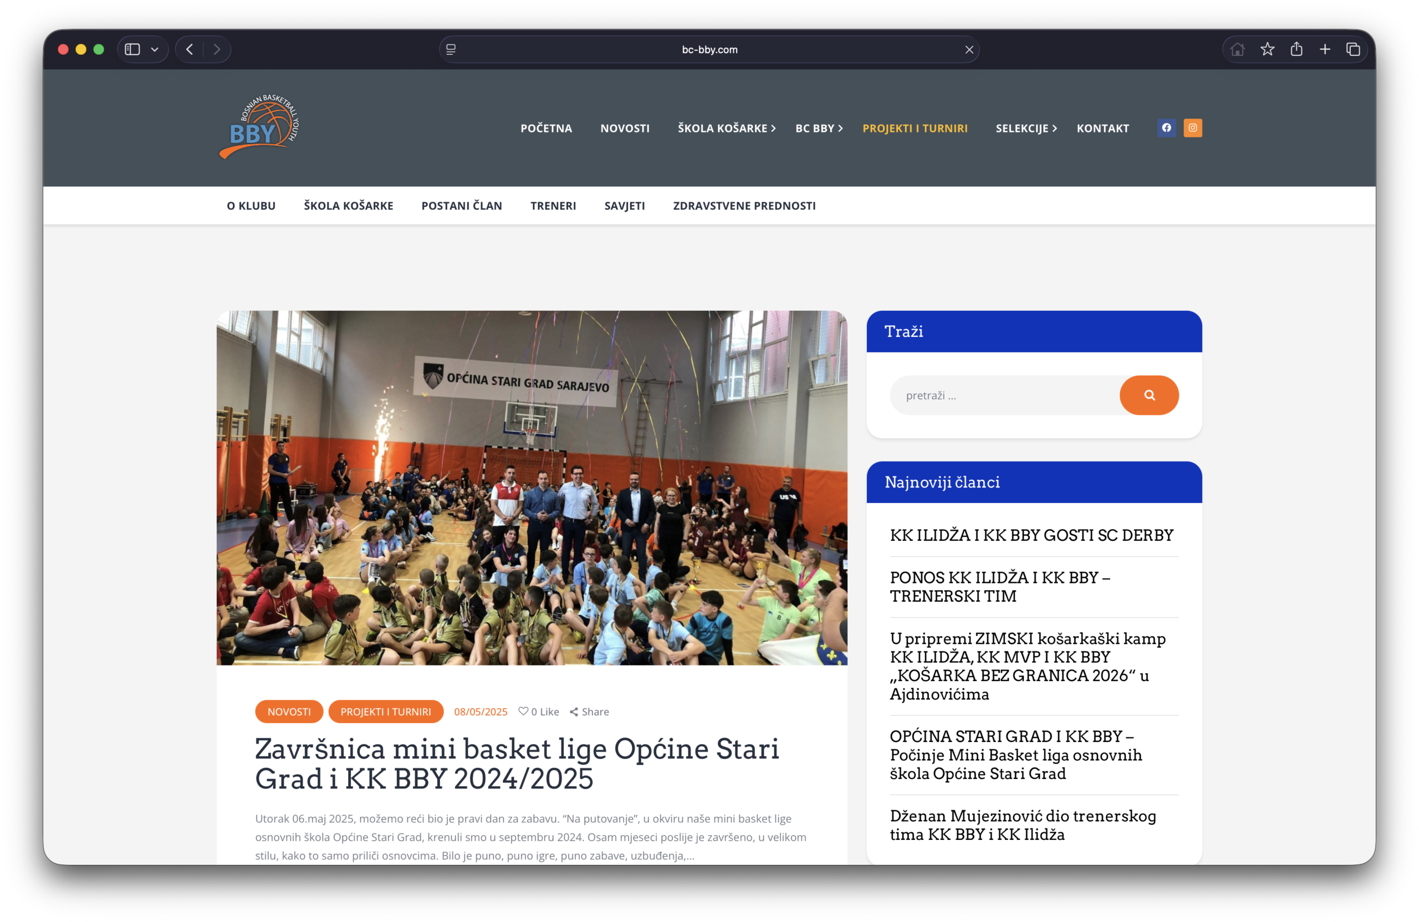Open article KK ILIDŽA I KK BBY GOSTI SC DERBY

pos(1031,535)
